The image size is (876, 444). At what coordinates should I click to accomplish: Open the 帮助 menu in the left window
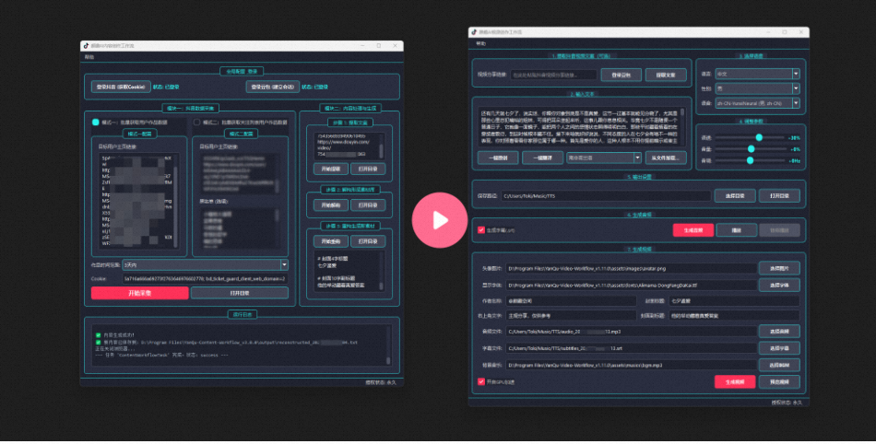coord(89,56)
